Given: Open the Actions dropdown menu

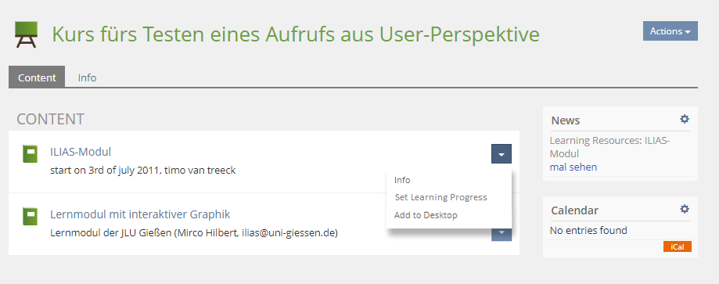Looking at the screenshot, I should (670, 31).
